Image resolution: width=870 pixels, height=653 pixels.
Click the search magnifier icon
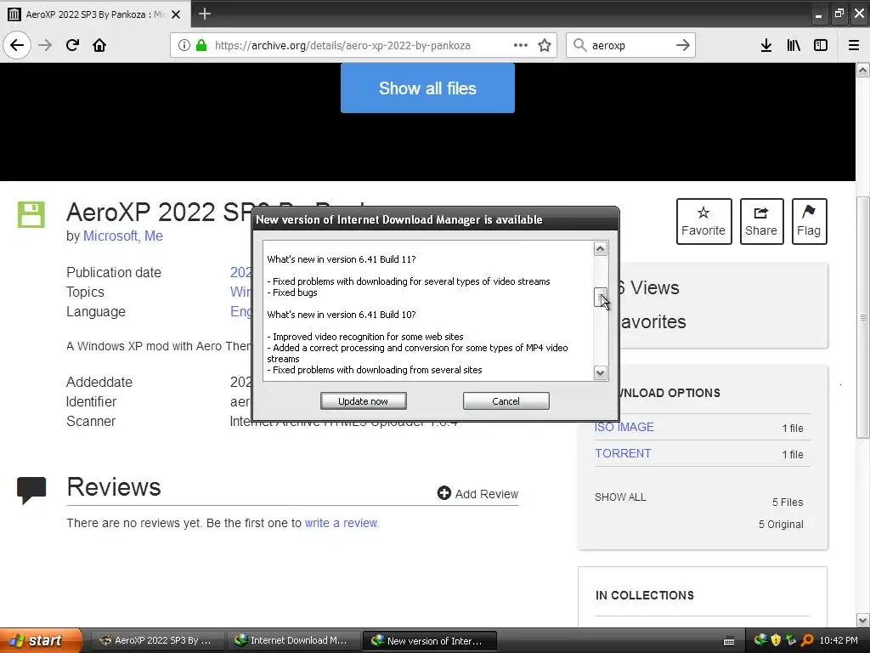[579, 45]
